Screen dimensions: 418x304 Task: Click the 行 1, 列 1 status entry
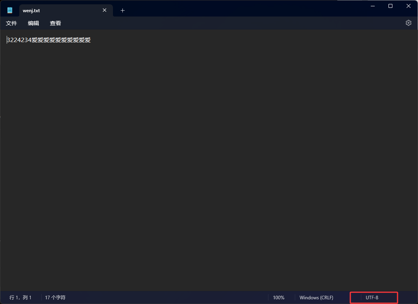[20, 297]
